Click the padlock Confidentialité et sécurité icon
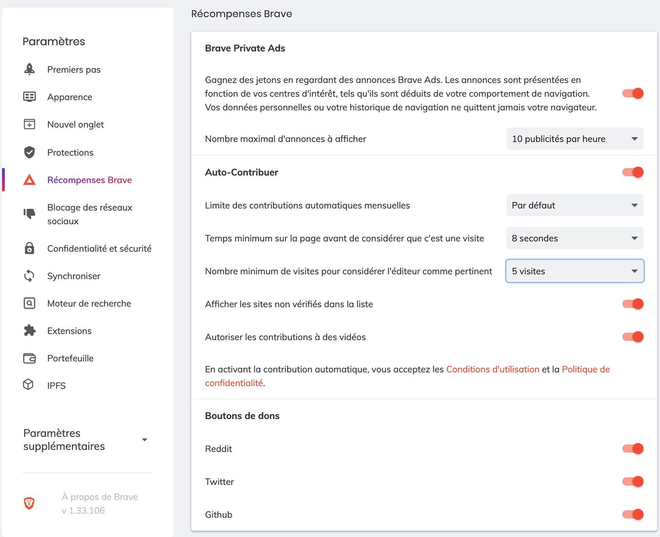660x537 pixels. (29, 248)
